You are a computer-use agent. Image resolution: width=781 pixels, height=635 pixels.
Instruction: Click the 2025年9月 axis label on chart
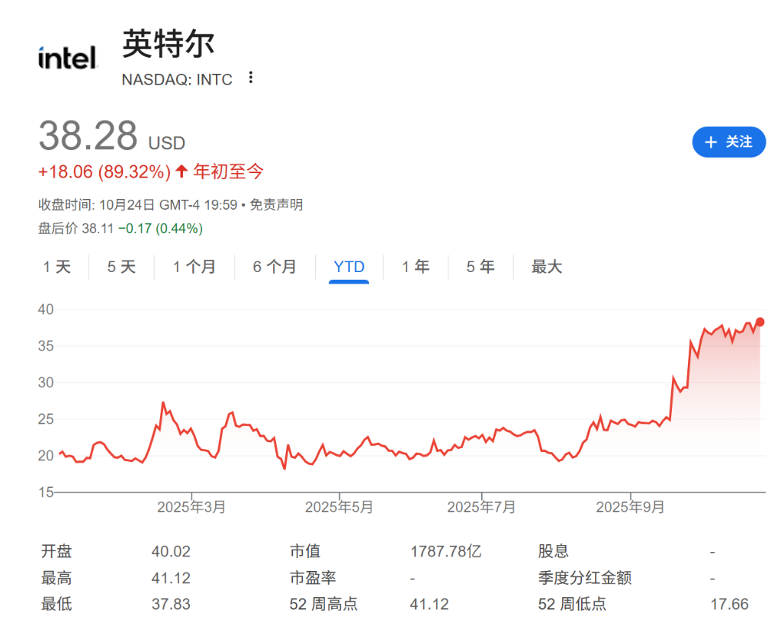click(632, 505)
